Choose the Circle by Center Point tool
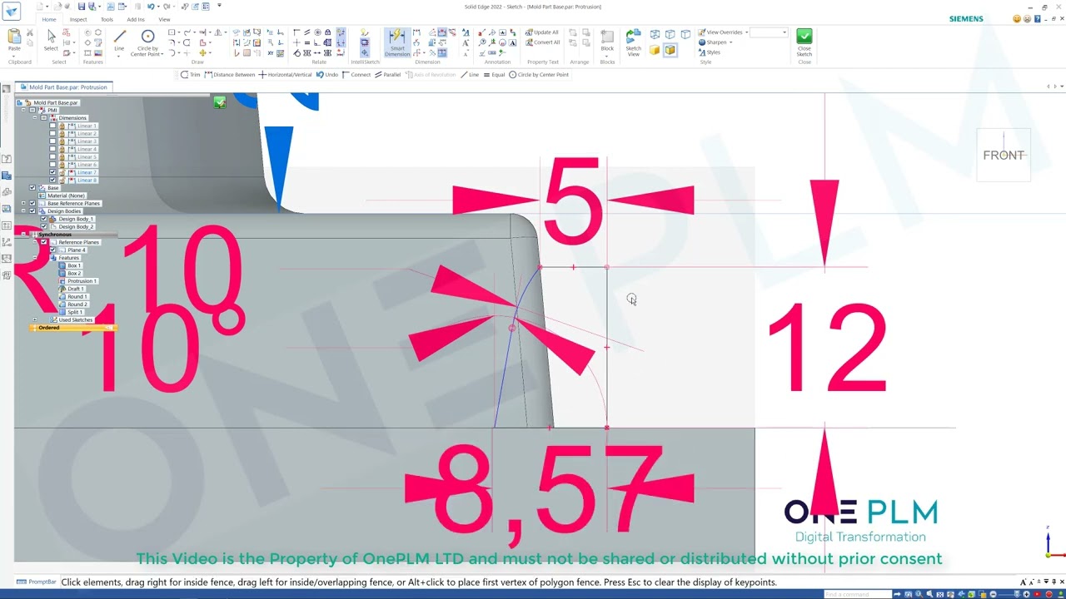1066x599 pixels. click(x=147, y=42)
